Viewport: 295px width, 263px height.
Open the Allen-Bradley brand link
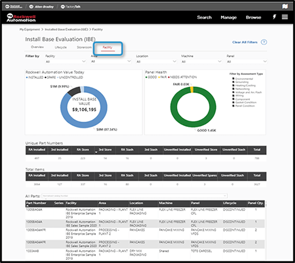click(42, 7)
